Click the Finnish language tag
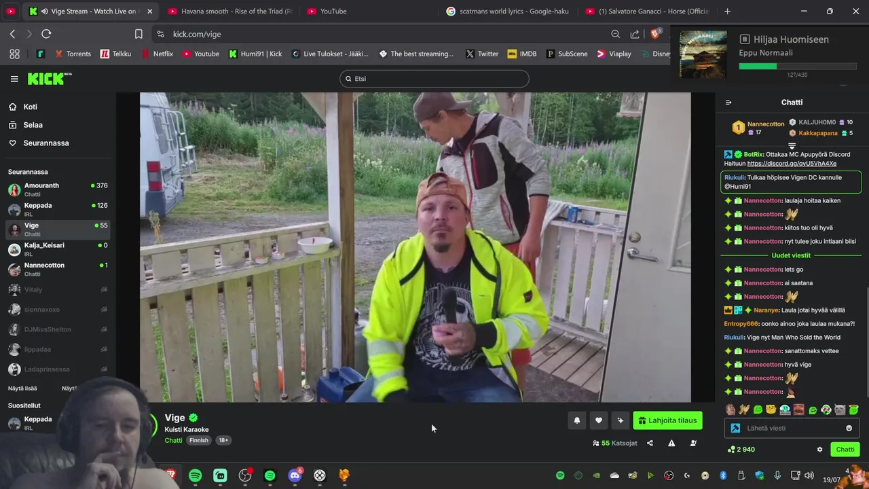 (x=199, y=440)
